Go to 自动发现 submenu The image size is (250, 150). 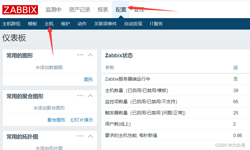133,24
